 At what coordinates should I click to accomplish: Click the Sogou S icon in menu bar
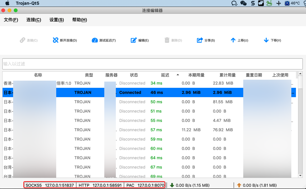(x=253, y=3)
